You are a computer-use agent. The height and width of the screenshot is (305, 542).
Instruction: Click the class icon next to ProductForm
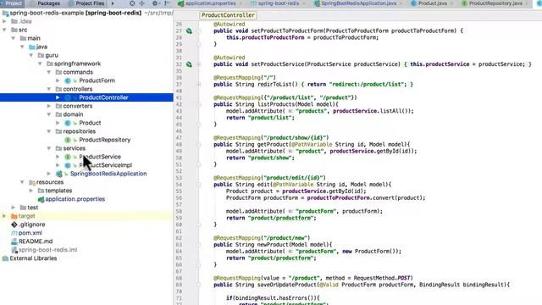68,80
